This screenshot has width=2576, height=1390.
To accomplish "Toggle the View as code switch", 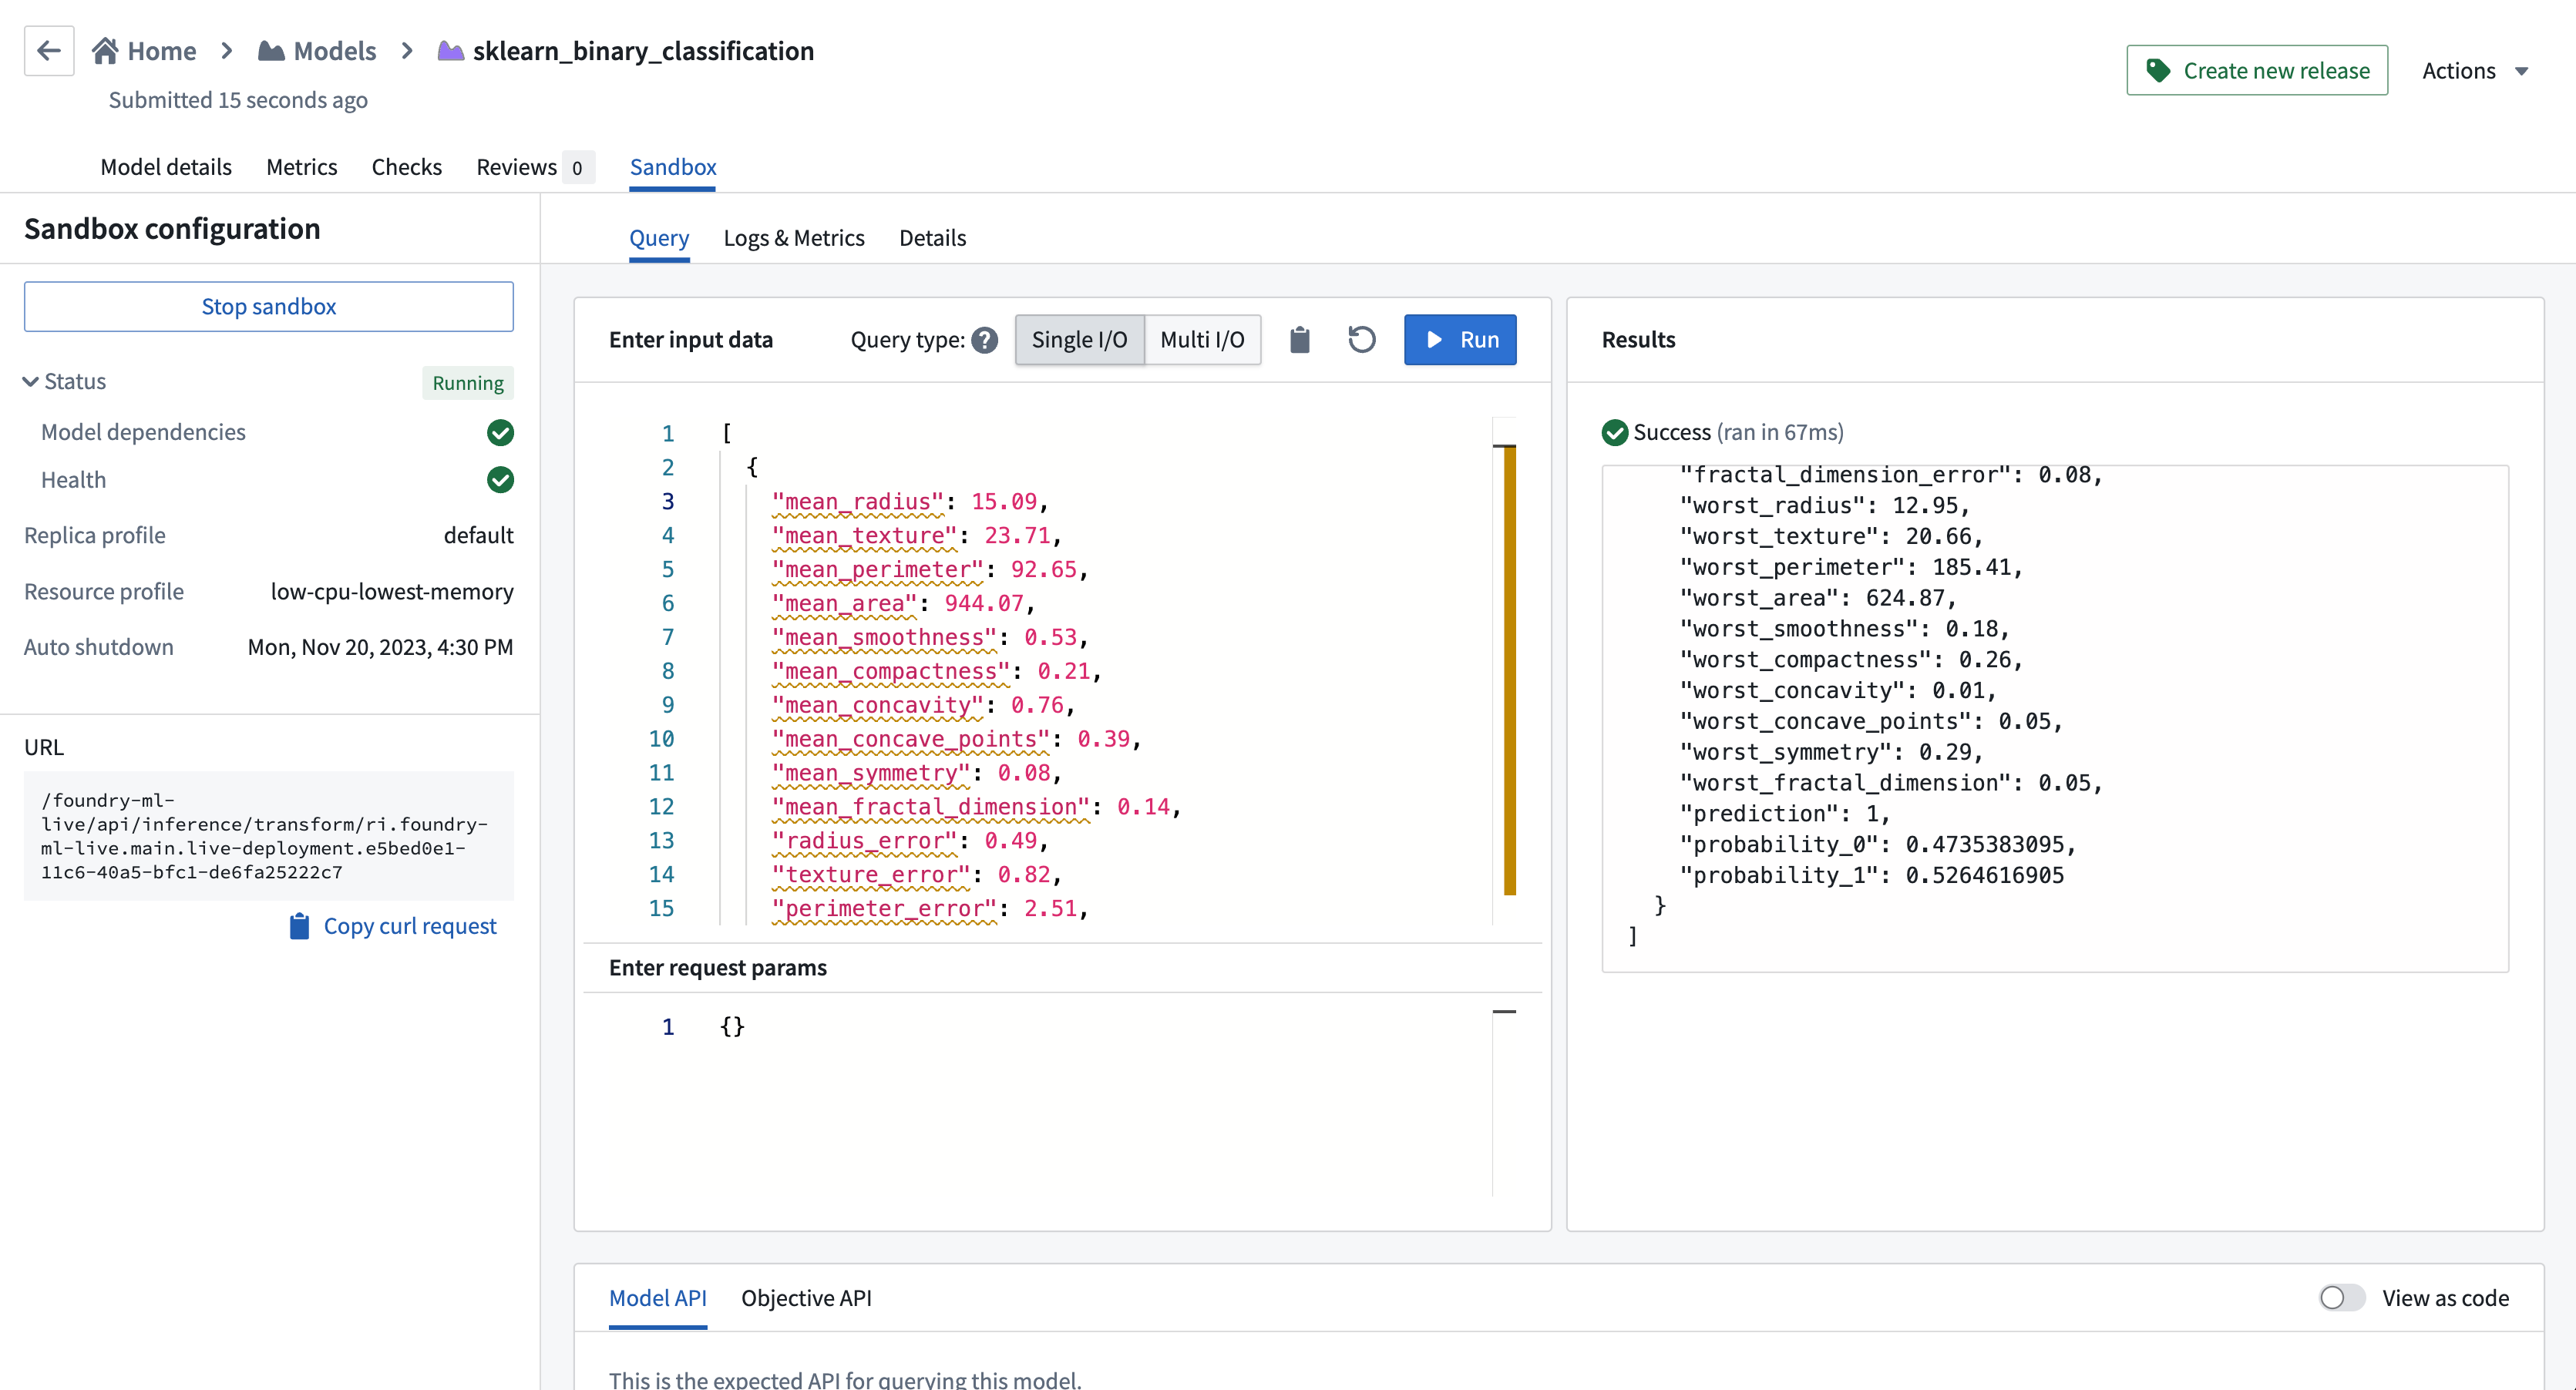I will [2342, 1298].
